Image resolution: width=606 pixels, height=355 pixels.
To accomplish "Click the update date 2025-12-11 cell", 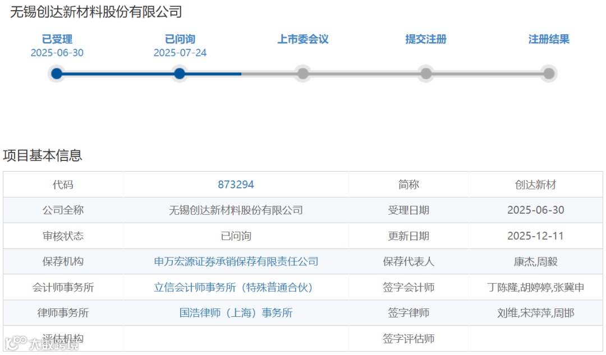I will click(535, 236).
